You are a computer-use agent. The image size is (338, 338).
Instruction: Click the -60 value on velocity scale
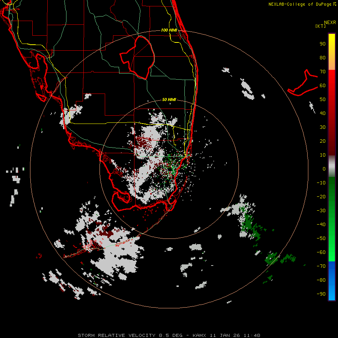[x=321, y=252]
